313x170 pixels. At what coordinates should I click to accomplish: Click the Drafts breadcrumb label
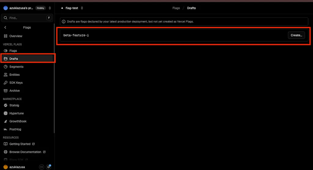tap(191, 8)
